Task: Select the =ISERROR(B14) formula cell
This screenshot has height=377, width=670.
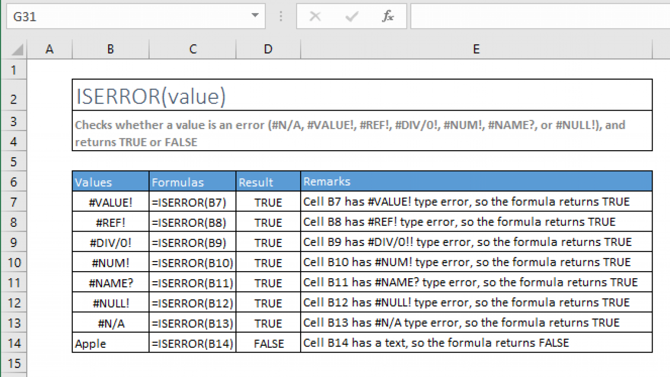Action: click(x=192, y=343)
